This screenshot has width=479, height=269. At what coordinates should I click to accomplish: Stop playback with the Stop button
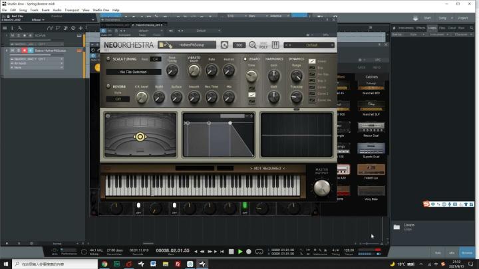232,252
